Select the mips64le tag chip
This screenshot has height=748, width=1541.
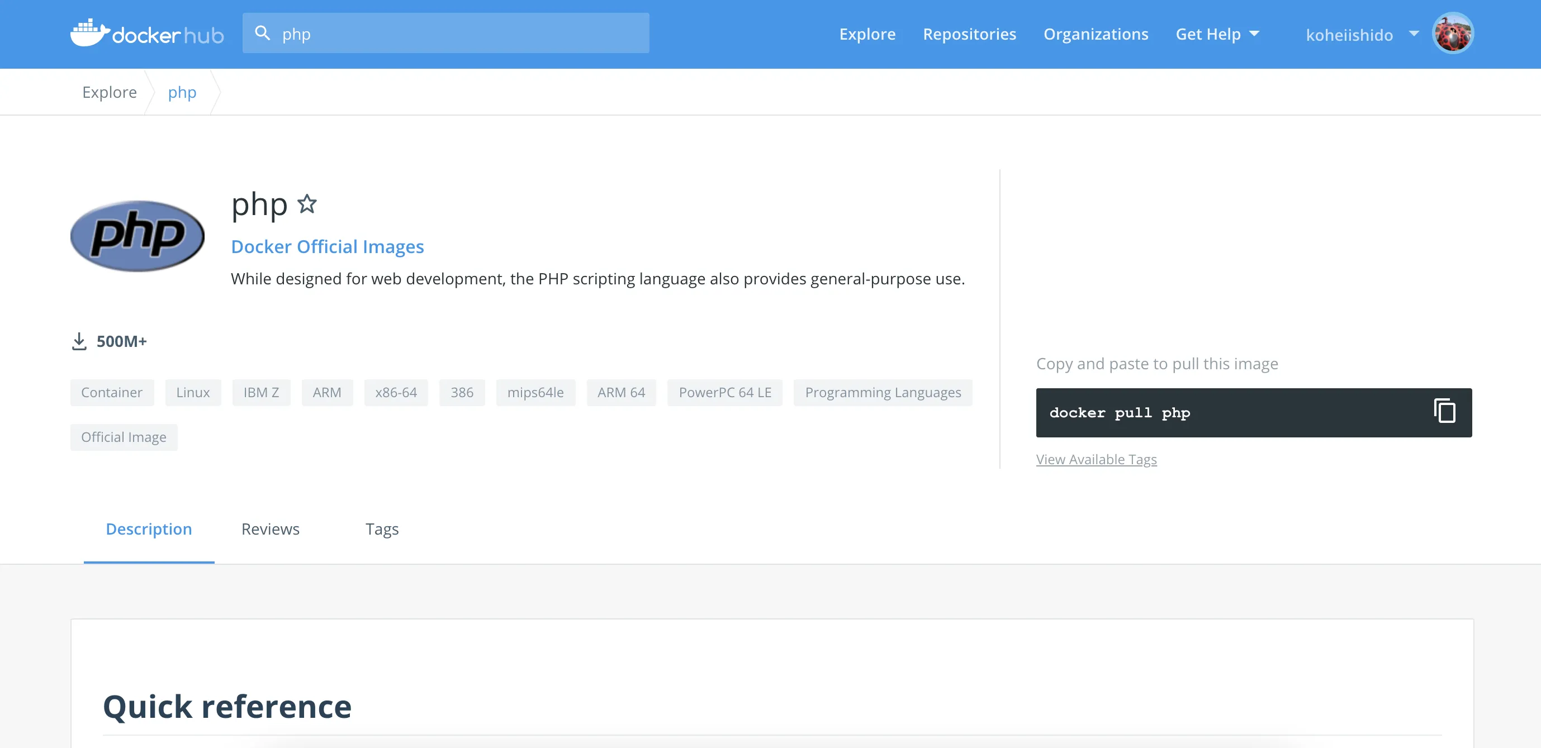(535, 392)
